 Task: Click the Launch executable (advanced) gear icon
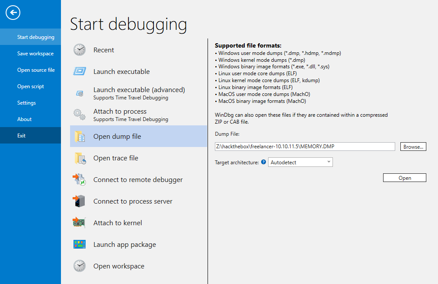[x=80, y=93]
